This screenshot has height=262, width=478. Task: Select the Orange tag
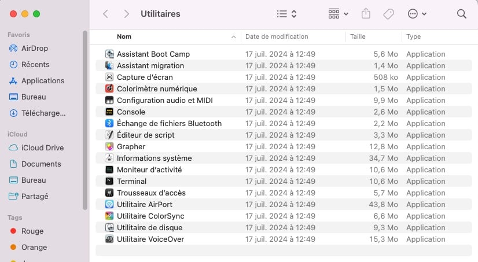tap(28, 247)
